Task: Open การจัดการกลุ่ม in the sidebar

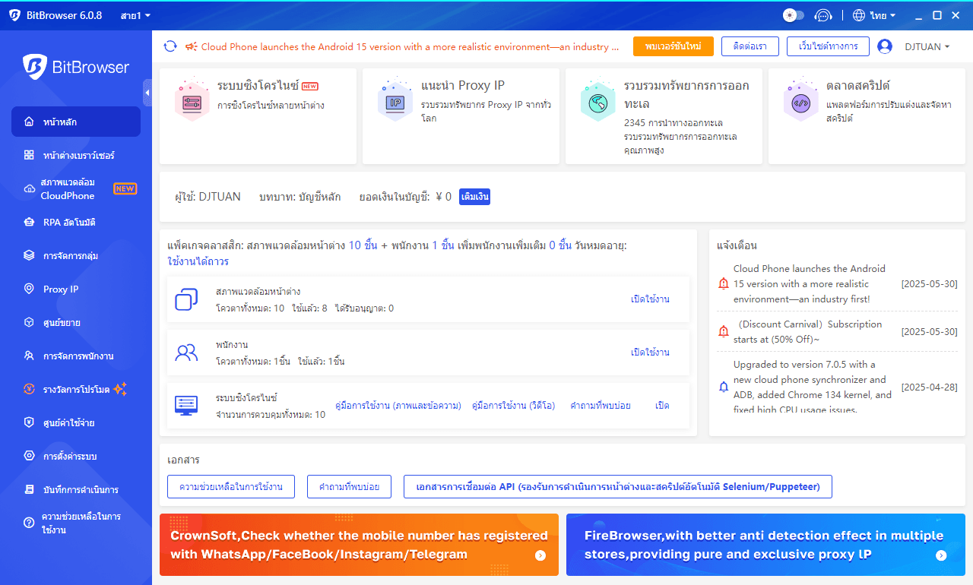Action: [76, 255]
